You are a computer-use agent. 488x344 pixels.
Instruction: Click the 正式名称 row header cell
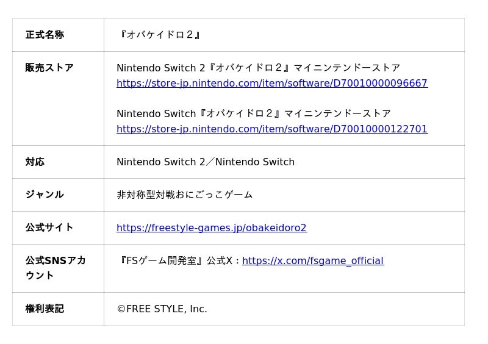point(58,35)
